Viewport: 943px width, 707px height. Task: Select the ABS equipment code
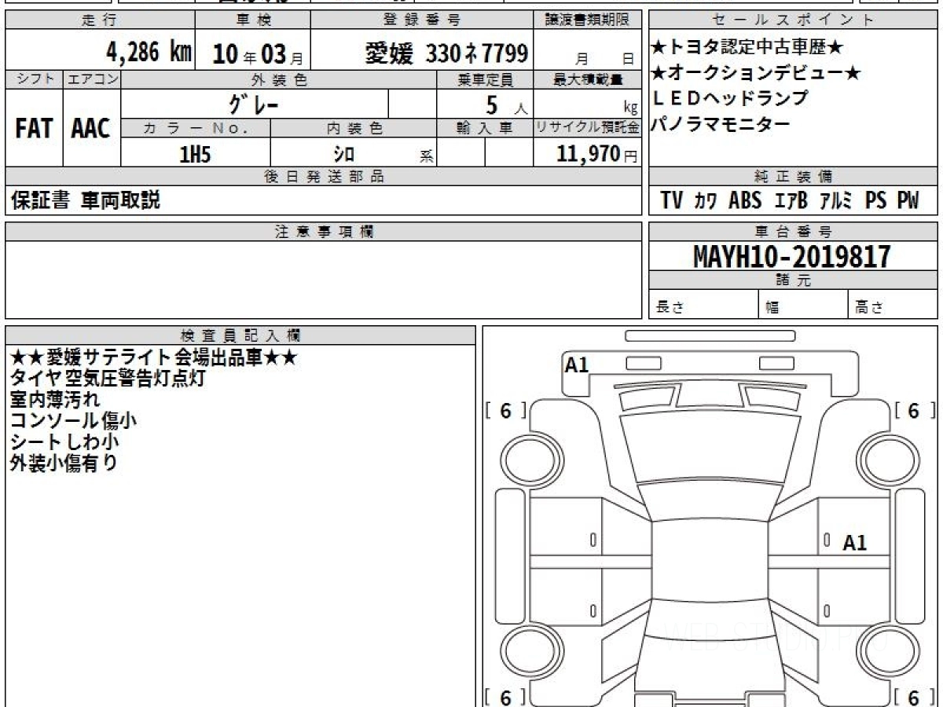[x=744, y=201]
